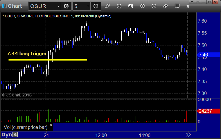Click the 14:00 time axis label
221x139 pixels.
tap(145, 135)
